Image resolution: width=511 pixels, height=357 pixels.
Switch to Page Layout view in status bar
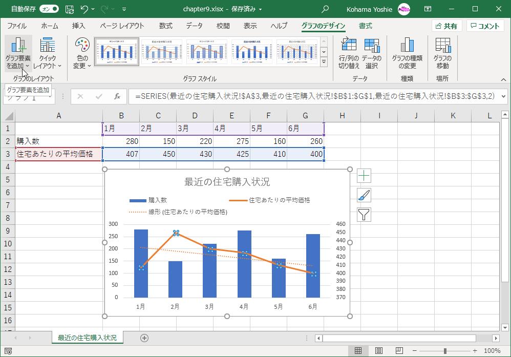click(x=379, y=351)
